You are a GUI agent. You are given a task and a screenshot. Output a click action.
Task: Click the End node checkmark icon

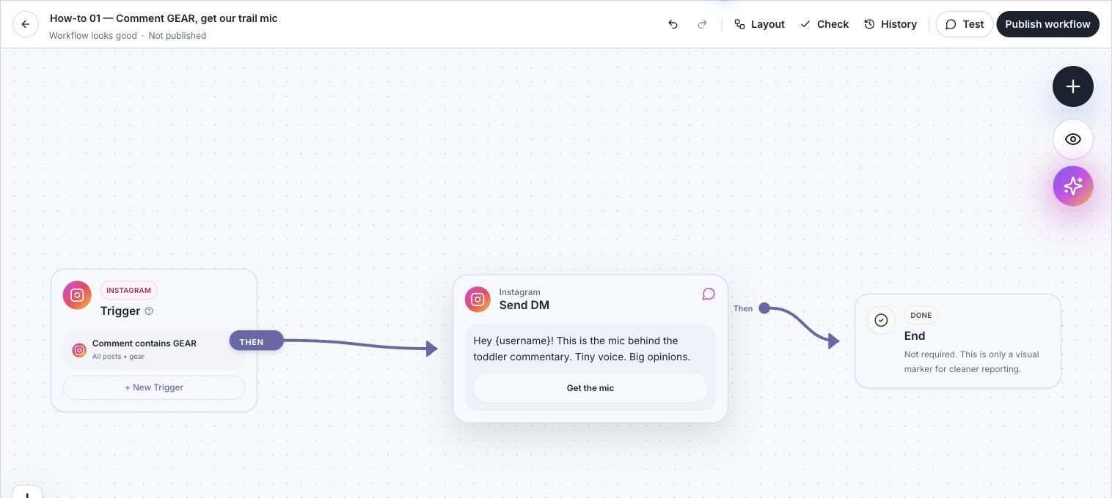point(881,320)
